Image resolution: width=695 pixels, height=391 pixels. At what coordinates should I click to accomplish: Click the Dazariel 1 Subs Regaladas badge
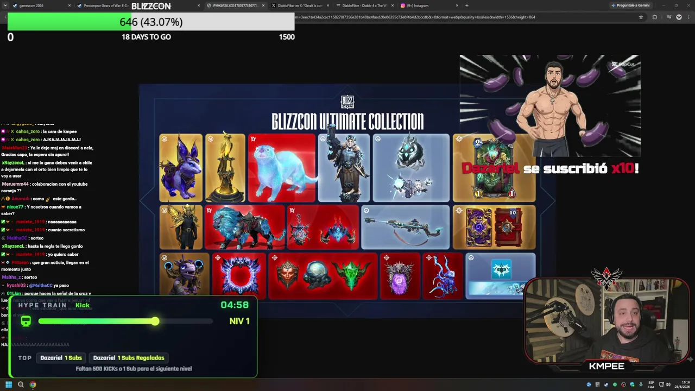click(x=129, y=358)
